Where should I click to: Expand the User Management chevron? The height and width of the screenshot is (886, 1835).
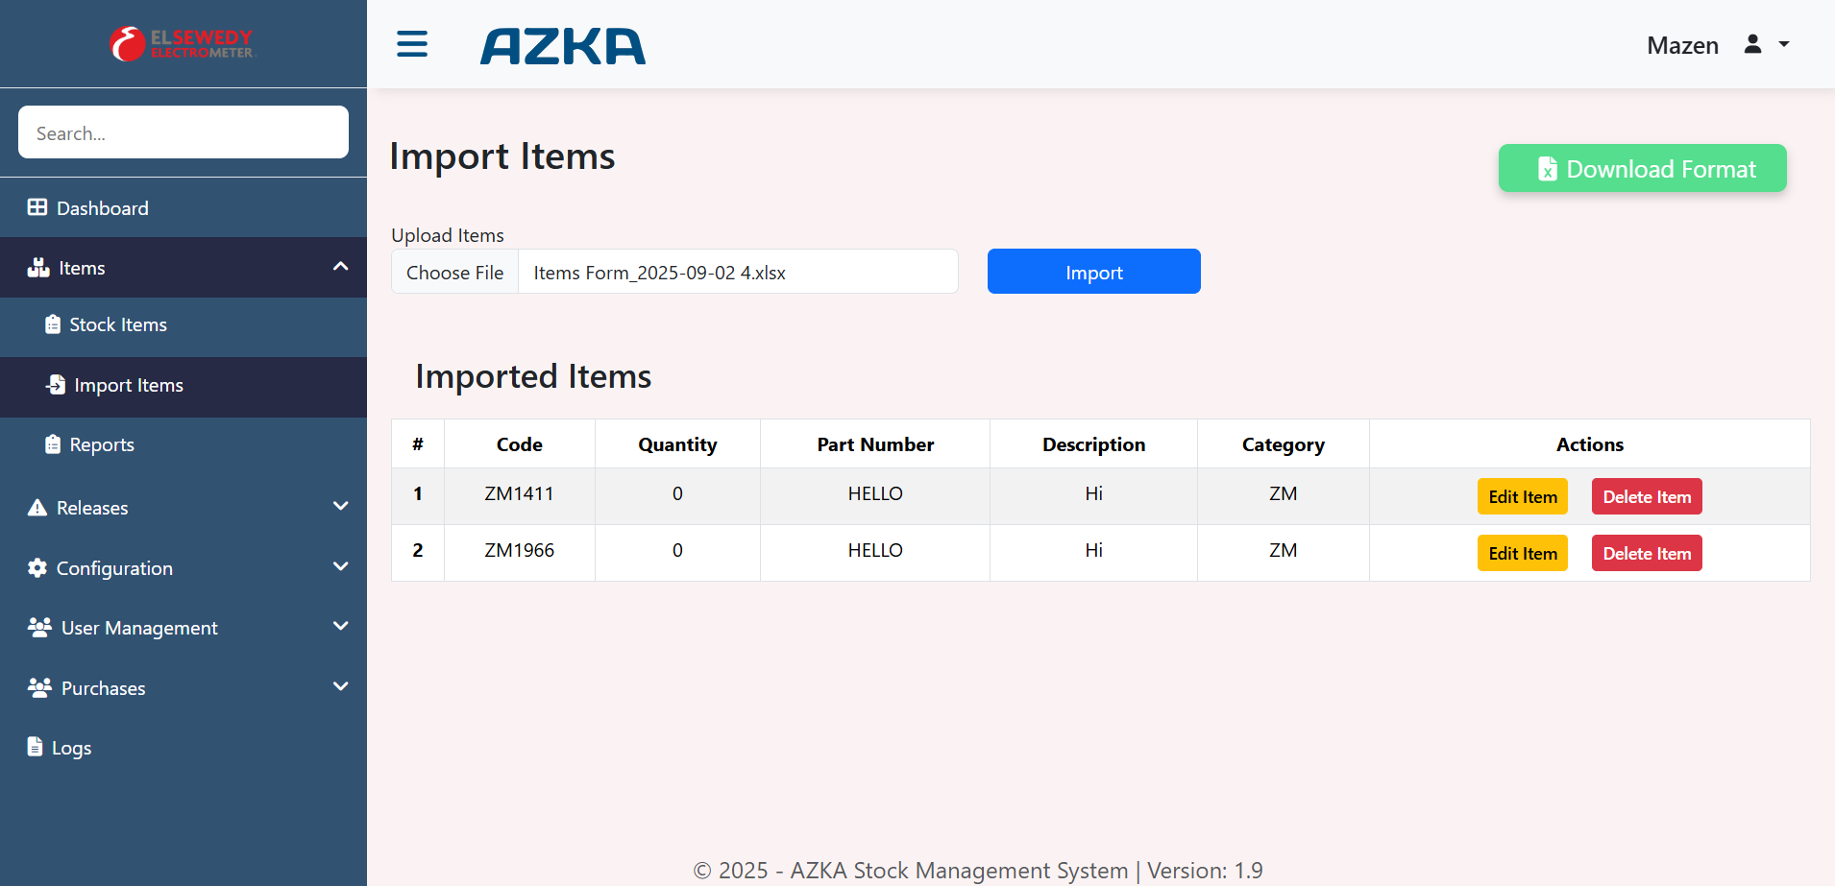coord(340,626)
